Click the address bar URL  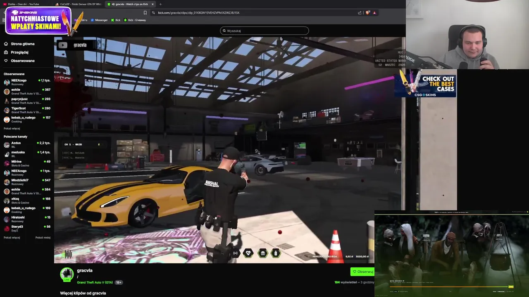(199, 12)
